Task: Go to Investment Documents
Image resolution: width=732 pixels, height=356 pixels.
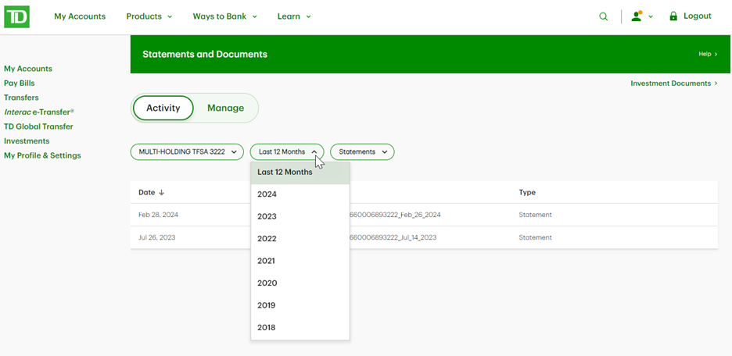Action: 674,84
